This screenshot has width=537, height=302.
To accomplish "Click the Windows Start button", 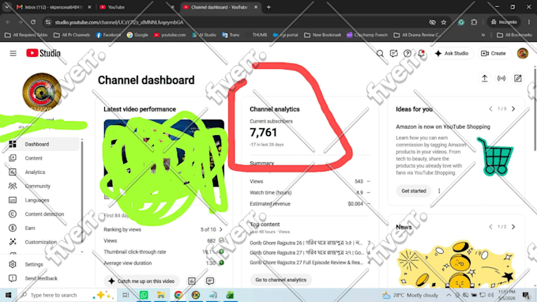I will click(x=8, y=295).
